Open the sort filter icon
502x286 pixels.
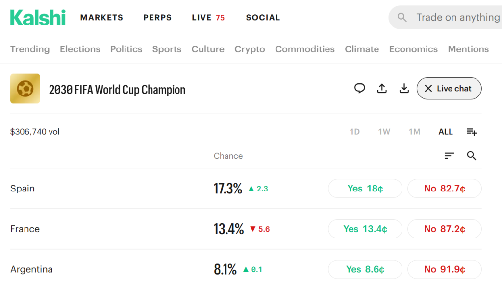pos(449,155)
